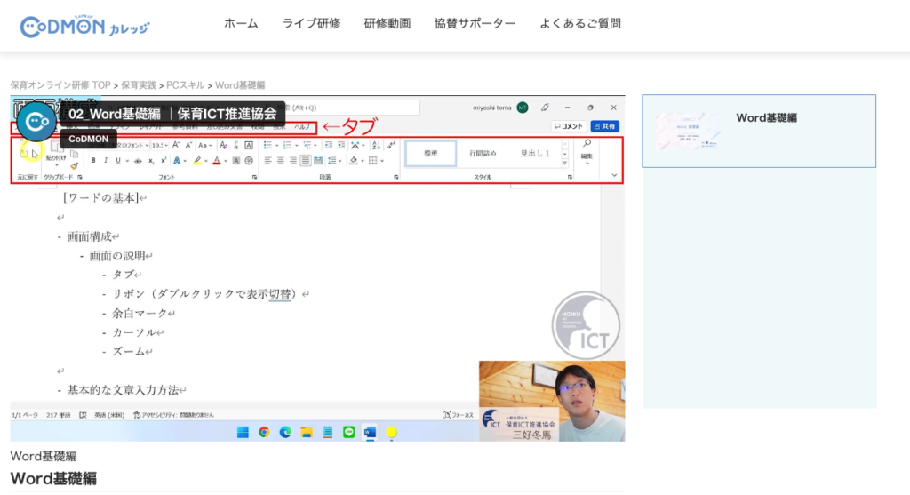Click the Align Right icon

[x=293, y=161]
